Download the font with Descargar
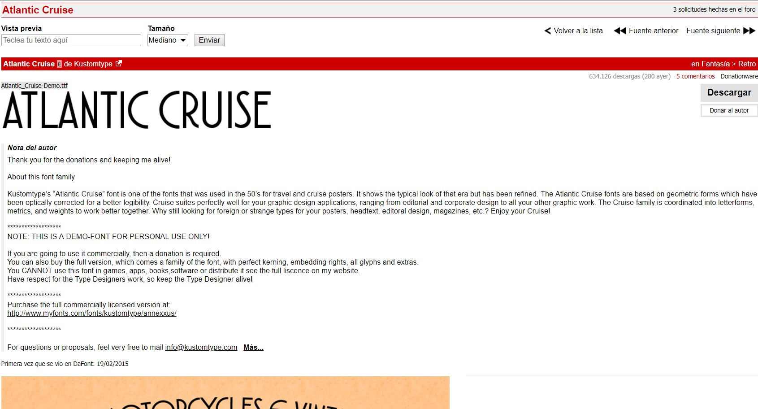758x409 pixels. [x=729, y=93]
